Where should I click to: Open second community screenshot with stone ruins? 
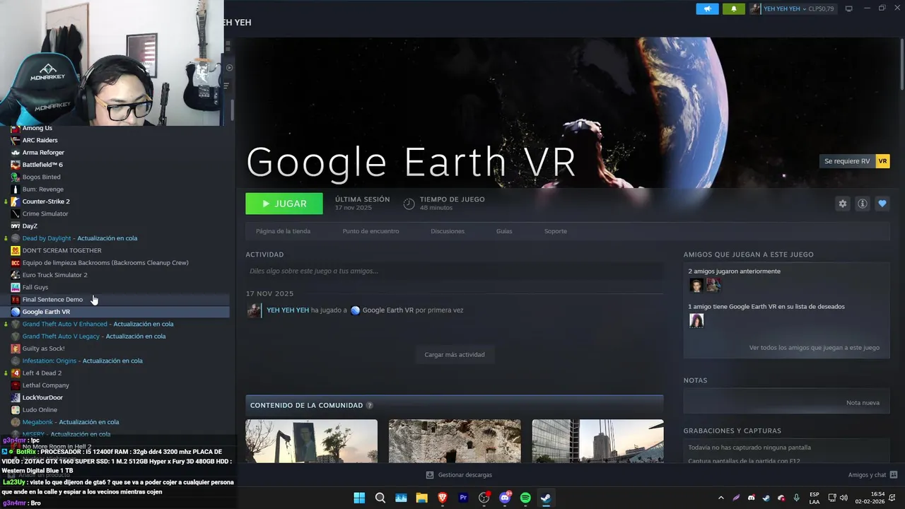coord(455,441)
